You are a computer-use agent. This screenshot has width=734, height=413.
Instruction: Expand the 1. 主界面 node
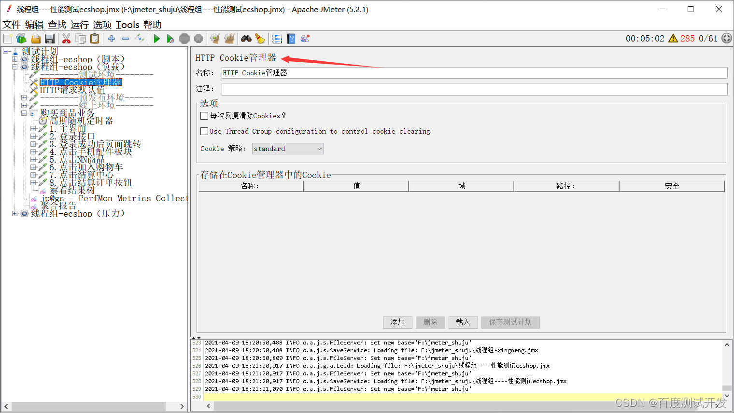(33, 128)
